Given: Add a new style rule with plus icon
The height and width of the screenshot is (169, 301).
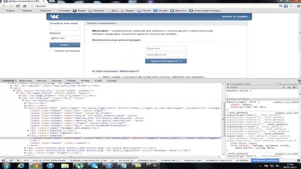Looking at the screenshot, I should tap(284, 88).
